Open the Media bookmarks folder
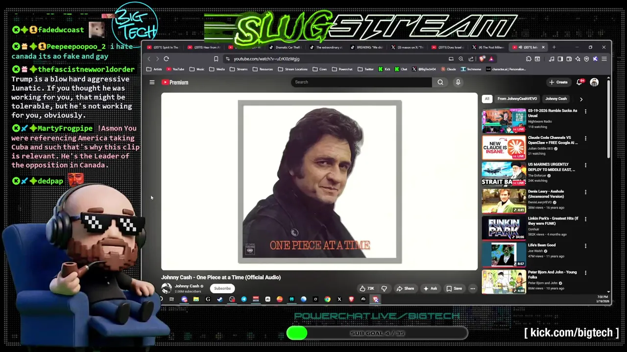 pyautogui.click(x=217, y=69)
